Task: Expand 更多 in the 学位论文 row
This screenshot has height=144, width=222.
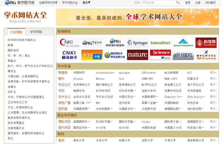Action: click(x=213, y=85)
